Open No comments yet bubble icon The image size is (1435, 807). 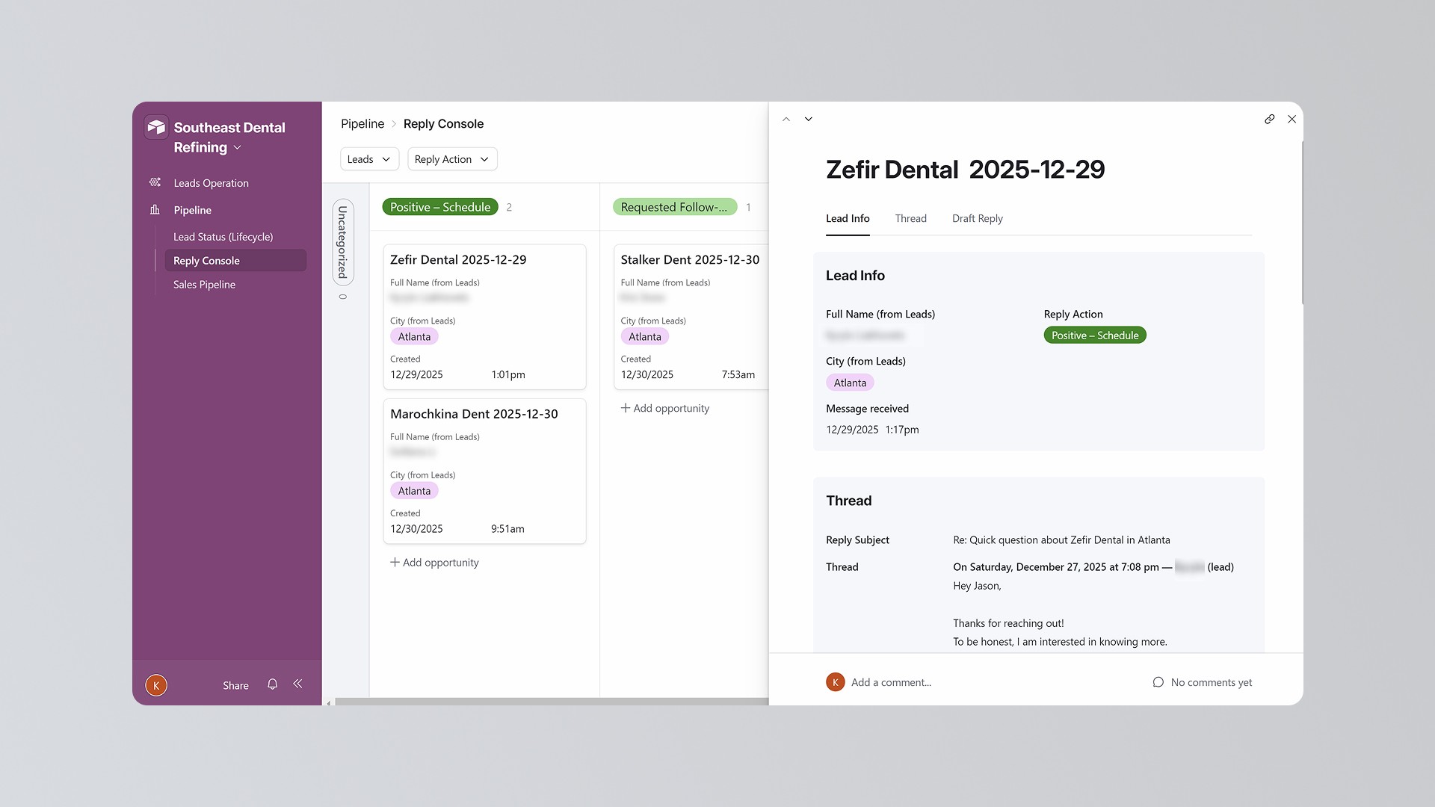pyautogui.click(x=1158, y=682)
